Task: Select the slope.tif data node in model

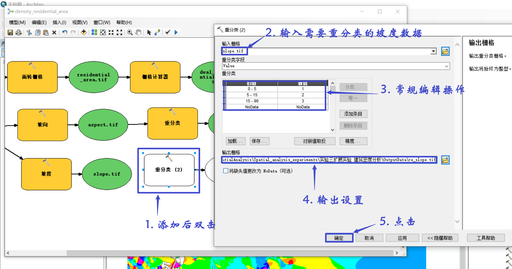Action: click(x=107, y=174)
